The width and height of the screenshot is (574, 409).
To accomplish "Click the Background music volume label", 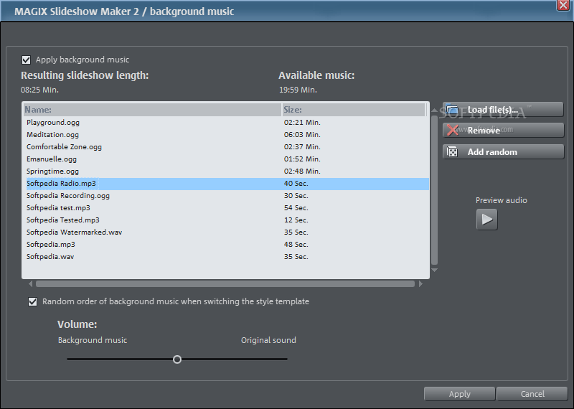I will coord(93,340).
